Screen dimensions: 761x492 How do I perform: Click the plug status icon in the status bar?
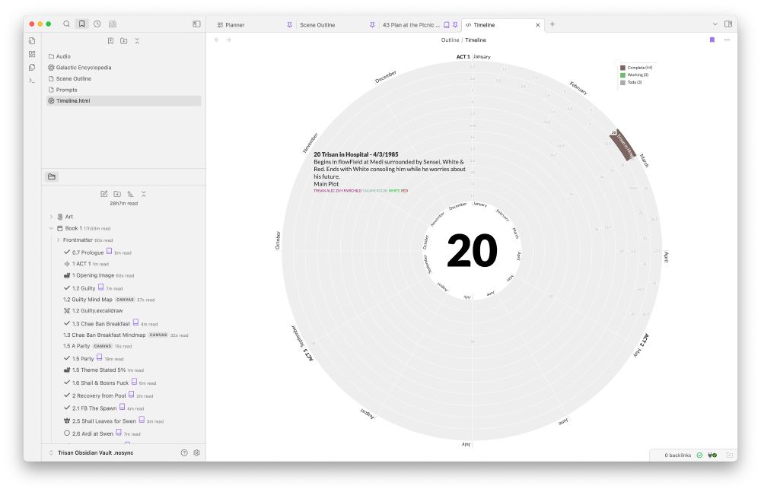tap(712, 454)
